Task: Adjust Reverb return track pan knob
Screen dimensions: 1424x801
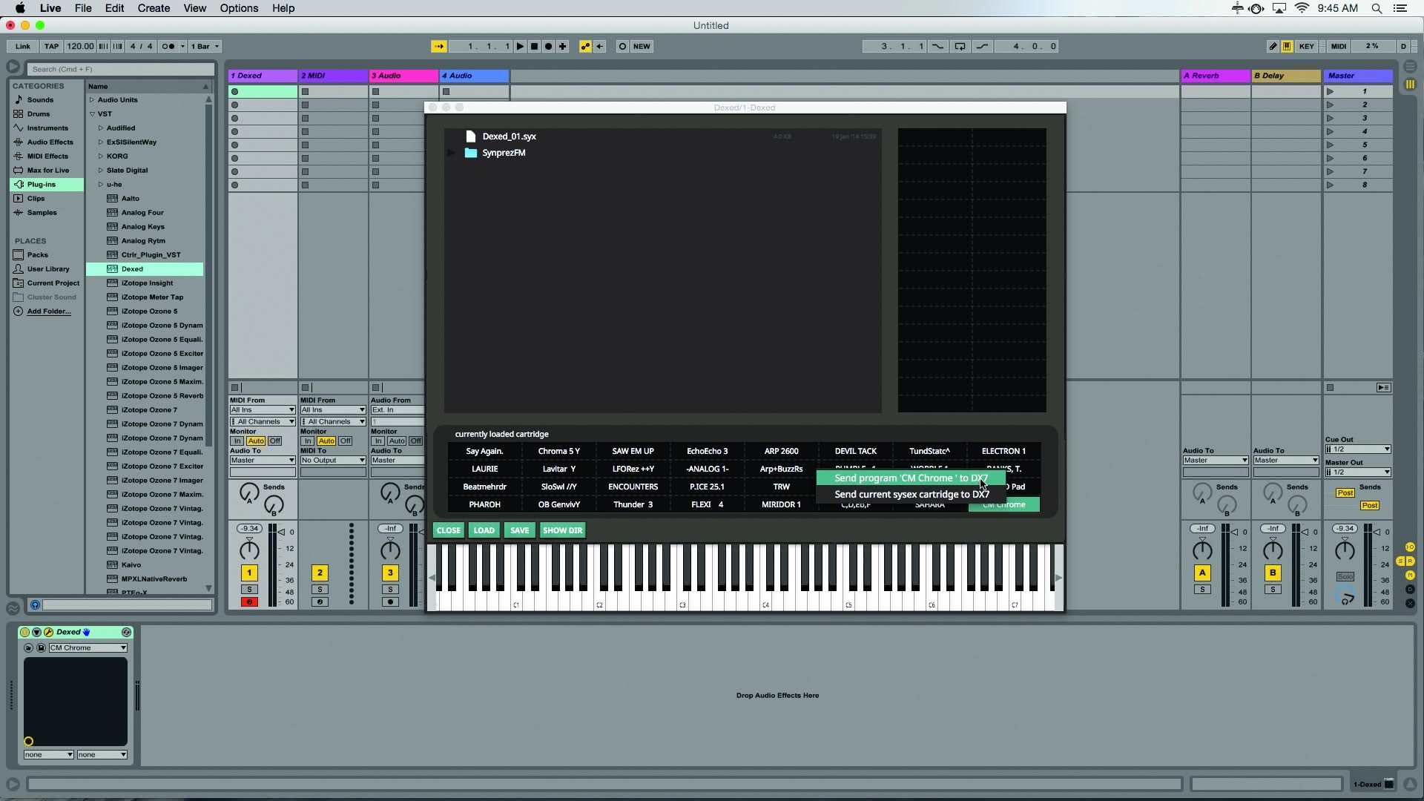Action: pos(1202,550)
